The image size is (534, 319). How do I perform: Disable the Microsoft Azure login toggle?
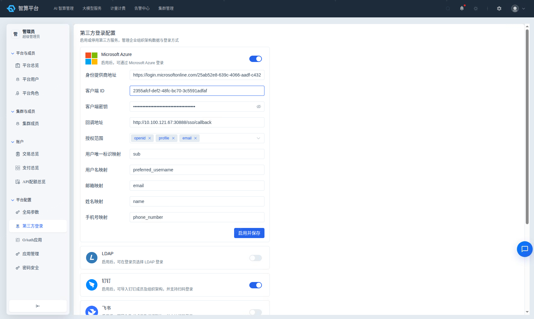click(256, 59)
